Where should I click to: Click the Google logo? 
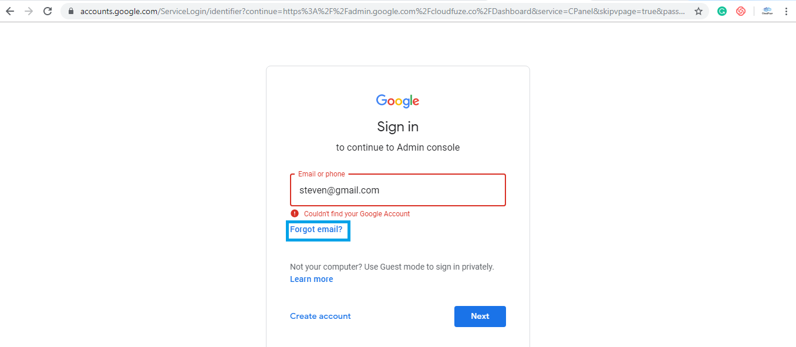[398, 101]
